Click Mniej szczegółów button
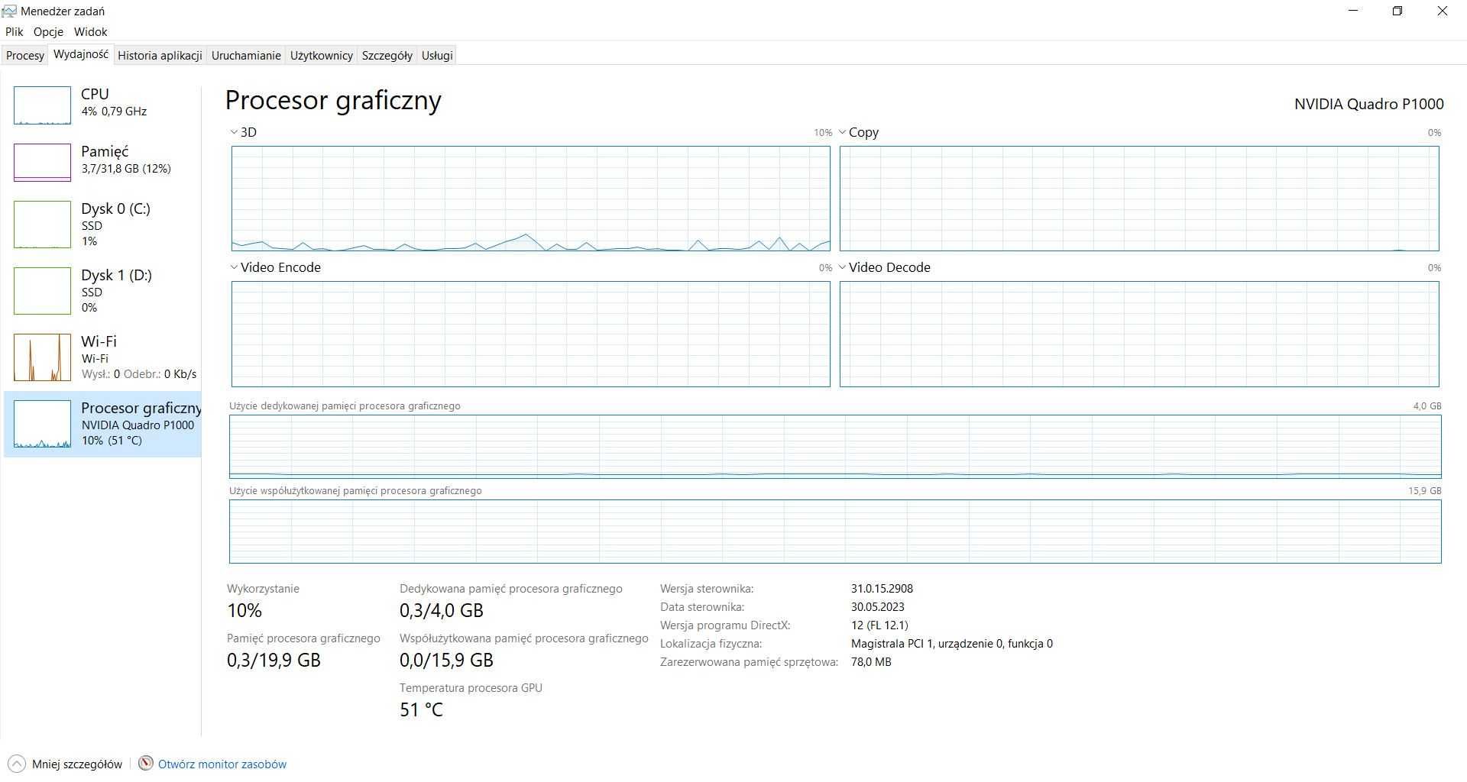The image size is (1467, 782). (x=64, y=764)
